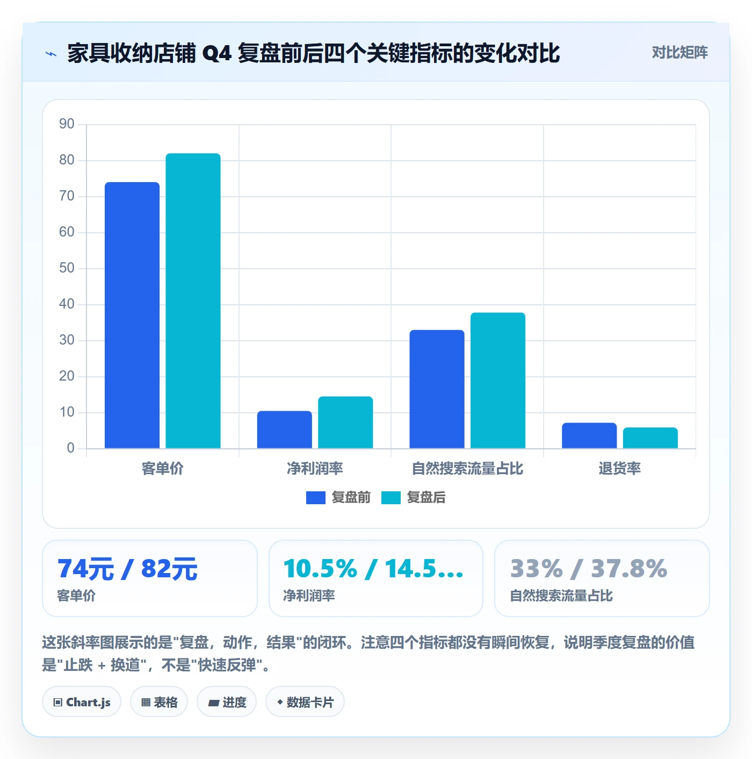
Task: Click the 对比矩阵 label in the header
Action: point(679,53)
